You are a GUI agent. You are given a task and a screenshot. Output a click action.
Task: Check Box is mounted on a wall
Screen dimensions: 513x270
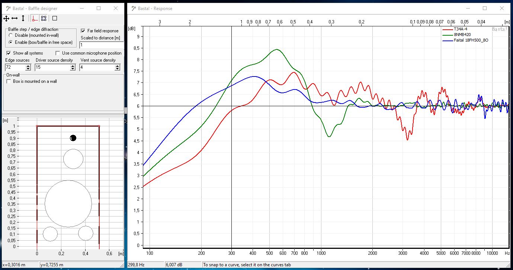[9, 81]
